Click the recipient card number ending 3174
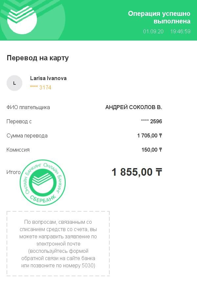 (x=41, y=87)
